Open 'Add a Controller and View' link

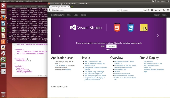point(93,61)
